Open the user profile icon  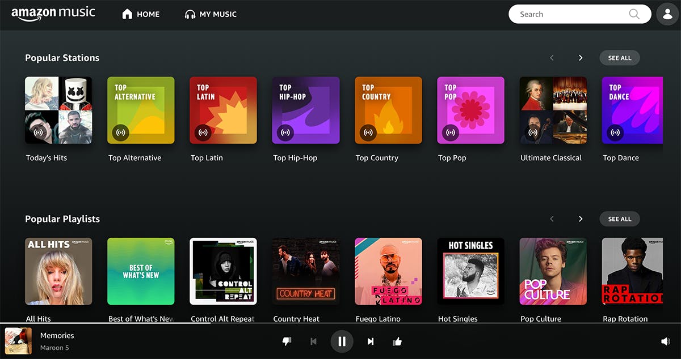pos(667,14)
